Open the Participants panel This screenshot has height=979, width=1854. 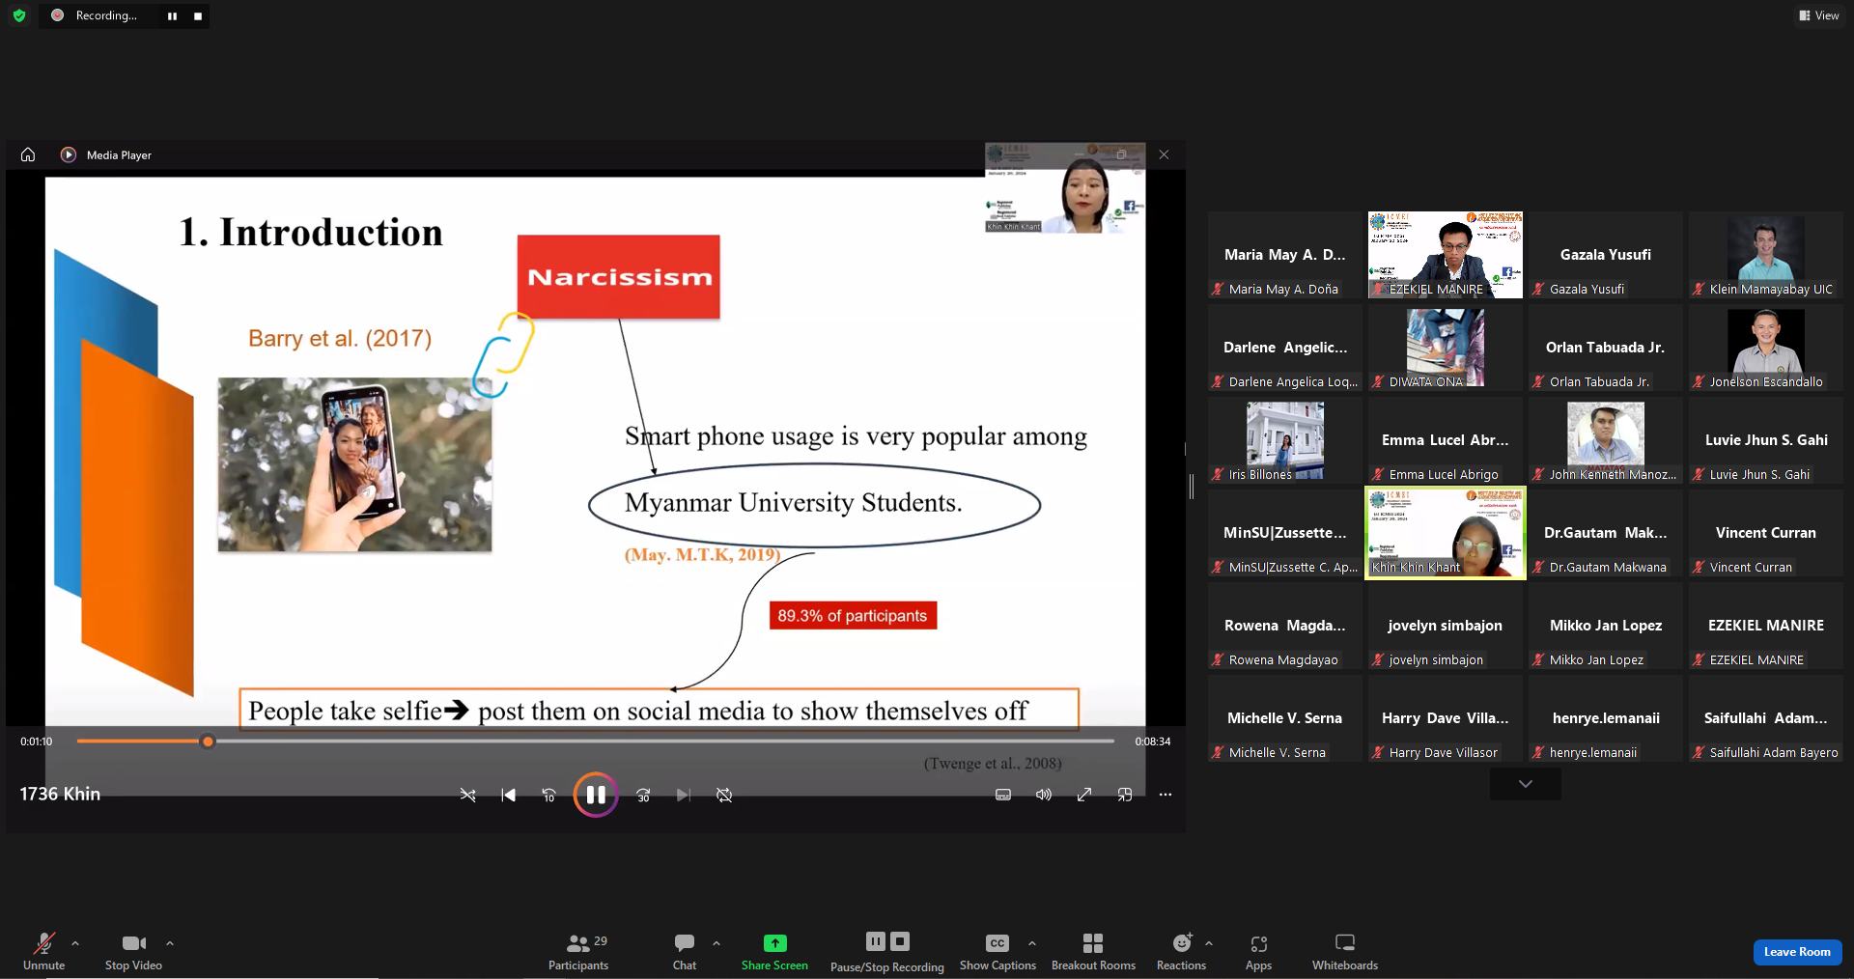[578, 950]
